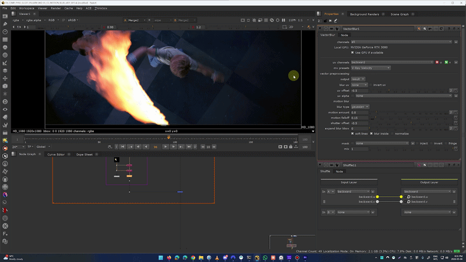Switch to the Dope Sheet tab
The image size is (466, 262).
click(84, 154)
